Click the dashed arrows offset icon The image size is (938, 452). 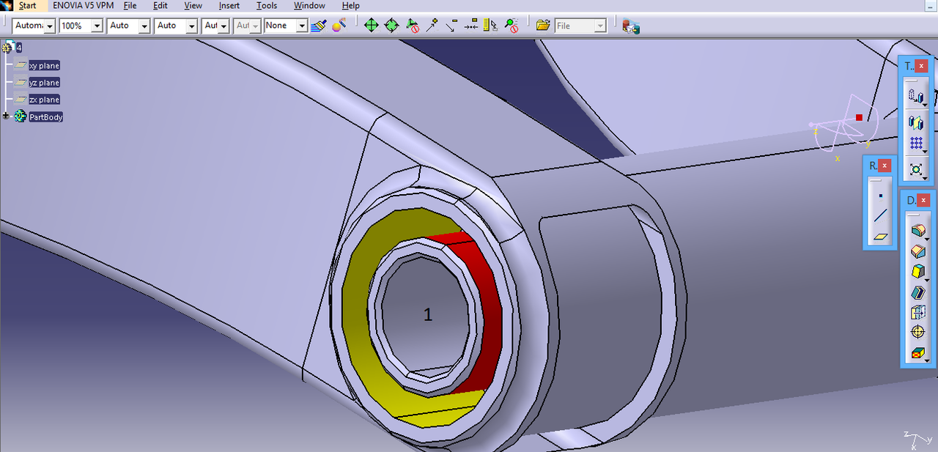[471, 26]
